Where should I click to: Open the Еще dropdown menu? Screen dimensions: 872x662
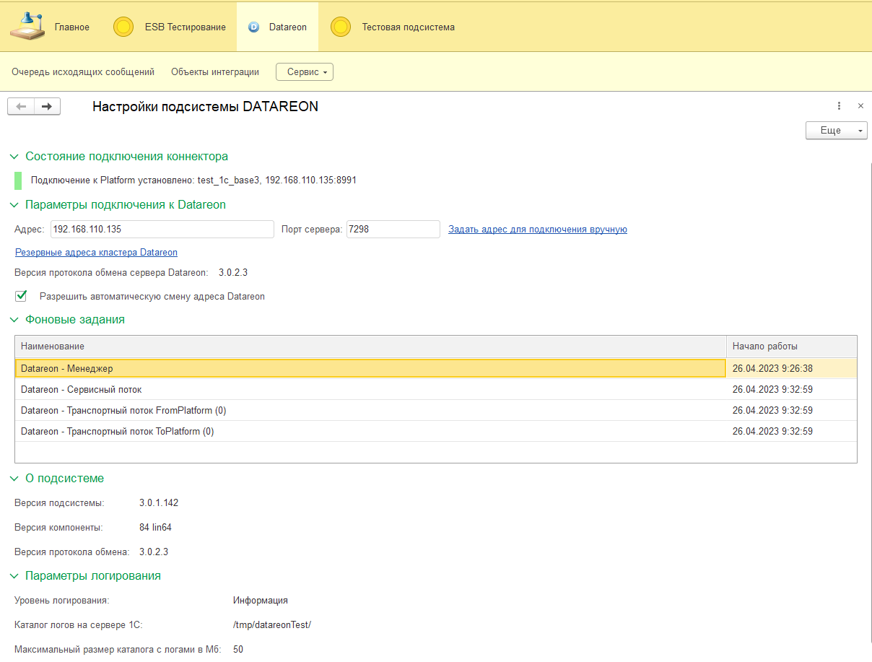click(836, 131)
